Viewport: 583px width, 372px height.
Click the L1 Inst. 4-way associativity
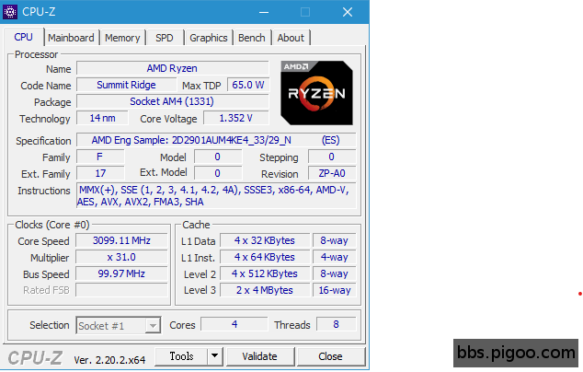pyautogui.click(x=334, y=257)
